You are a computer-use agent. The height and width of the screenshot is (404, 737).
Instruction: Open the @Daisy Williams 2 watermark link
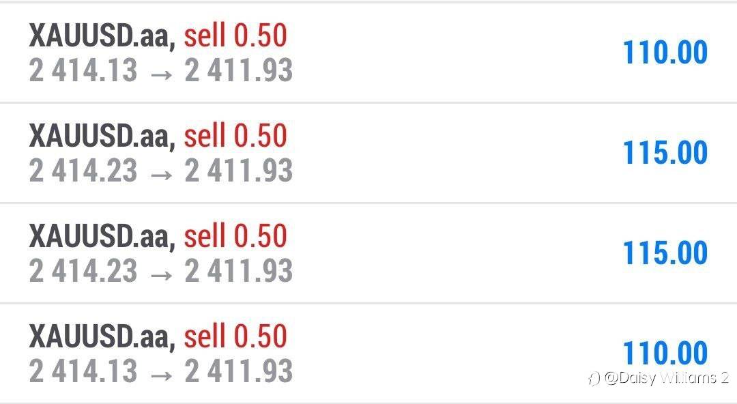point(659,377)
